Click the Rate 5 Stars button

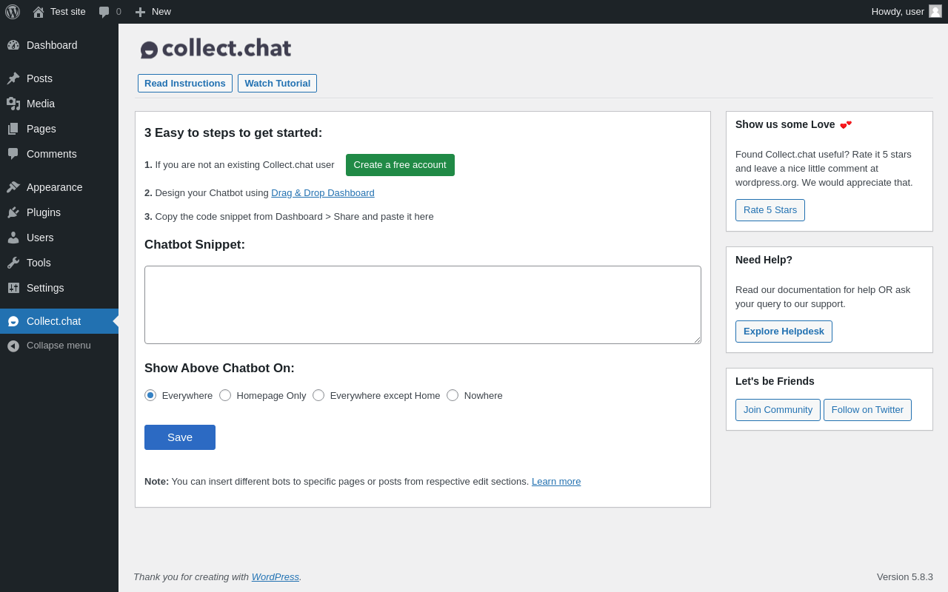tap(770, 210)
